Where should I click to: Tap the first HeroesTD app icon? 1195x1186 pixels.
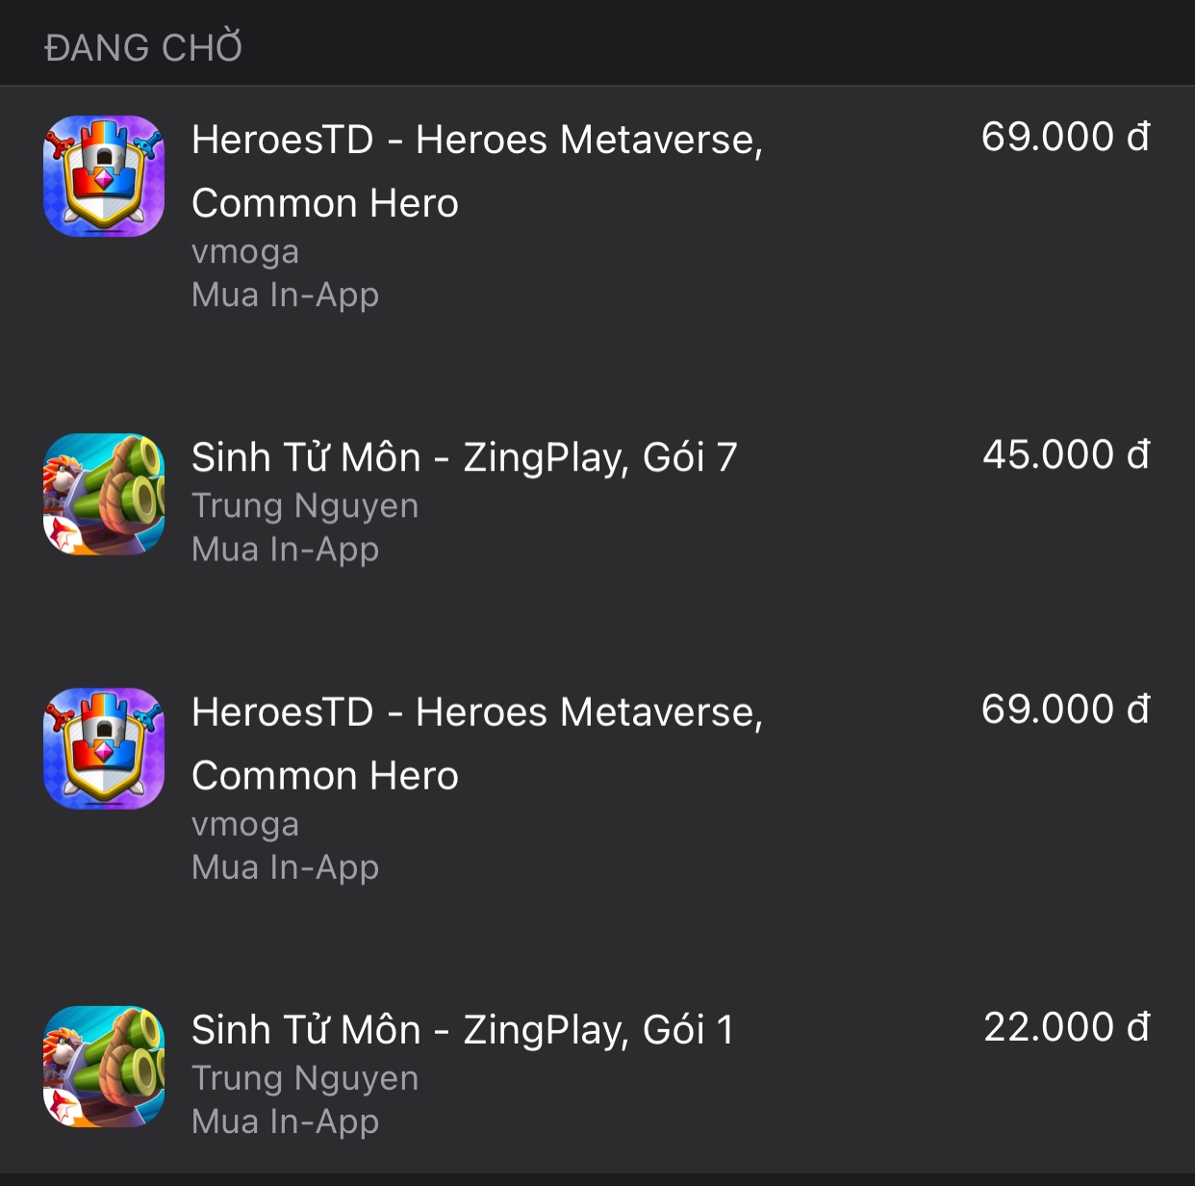coord(104,176)
